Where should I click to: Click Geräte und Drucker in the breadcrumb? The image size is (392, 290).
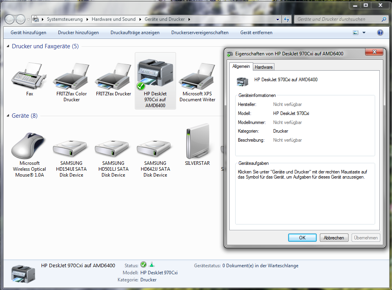pos(165,19)
